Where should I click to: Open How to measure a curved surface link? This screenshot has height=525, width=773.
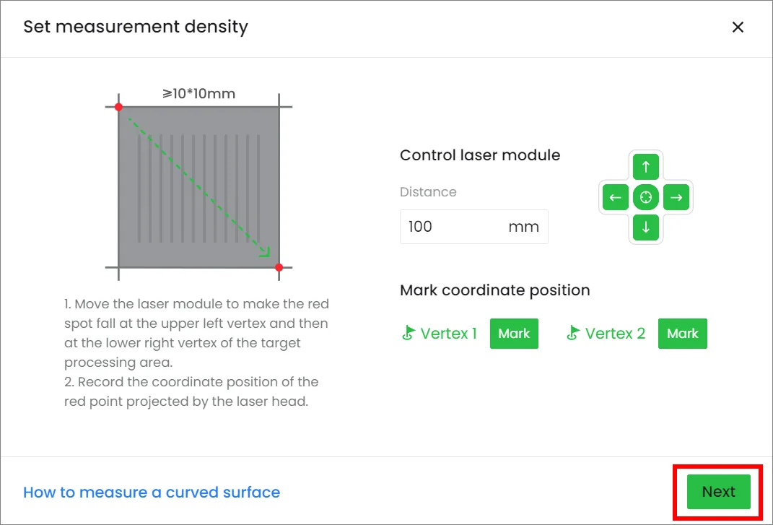tap(152, 492)
